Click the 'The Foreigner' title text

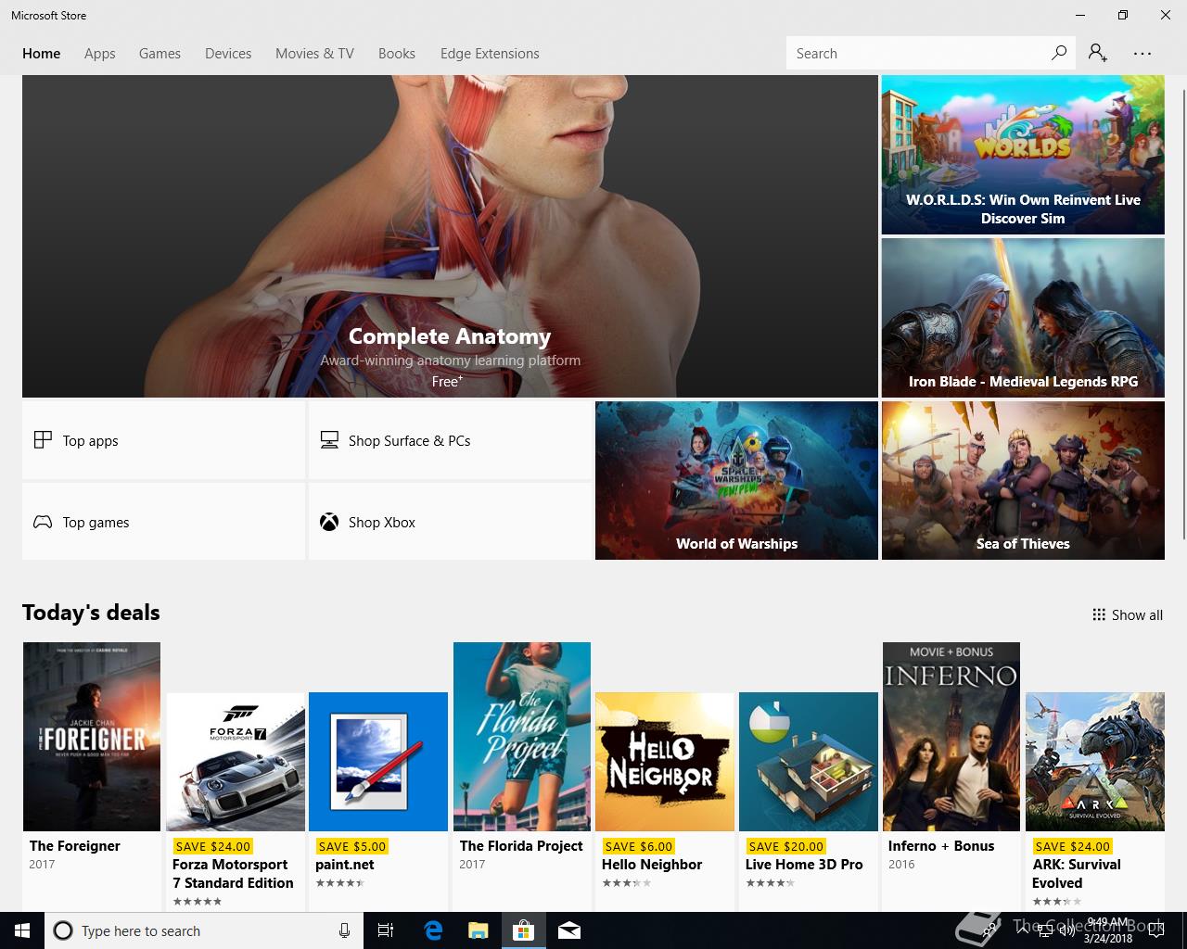point(75,845)
